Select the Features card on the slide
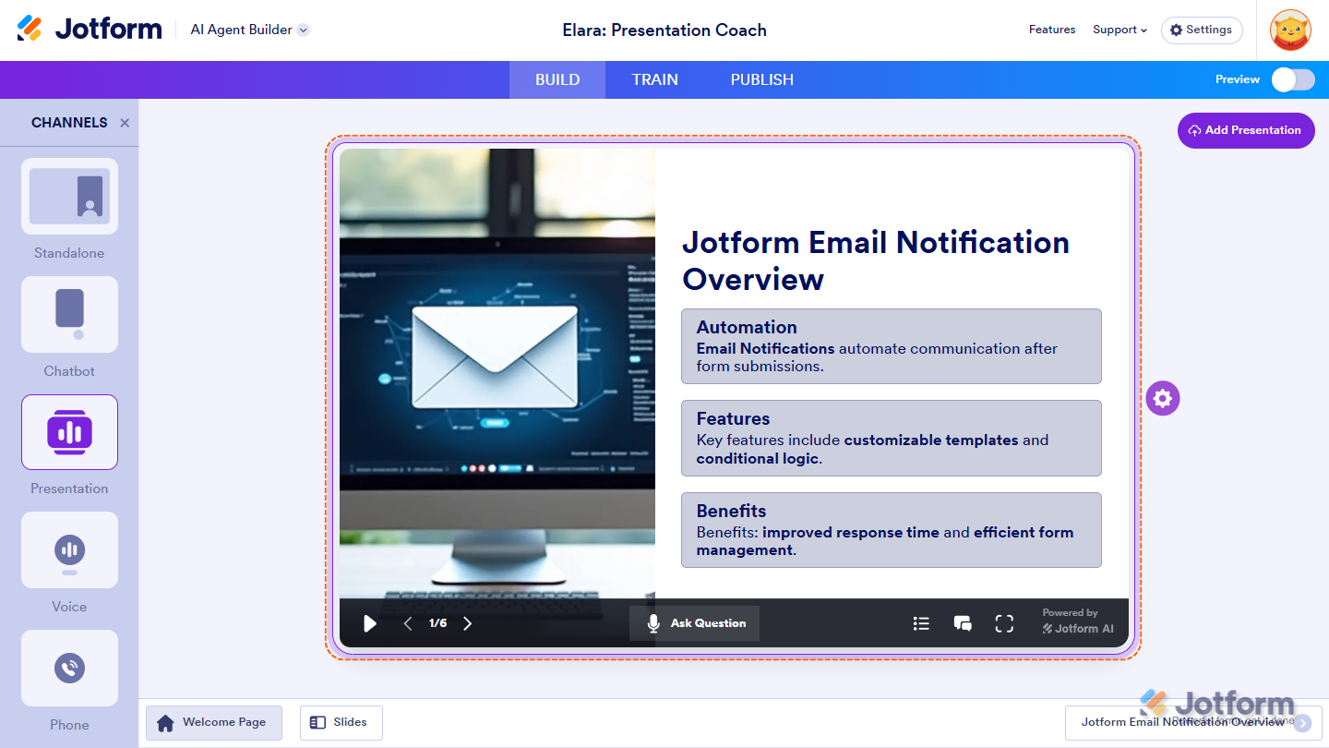 point(892,439)
